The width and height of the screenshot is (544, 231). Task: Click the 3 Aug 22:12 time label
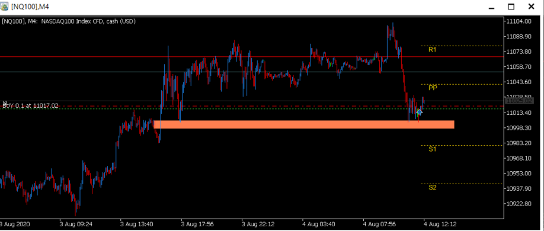click(258, 224)
